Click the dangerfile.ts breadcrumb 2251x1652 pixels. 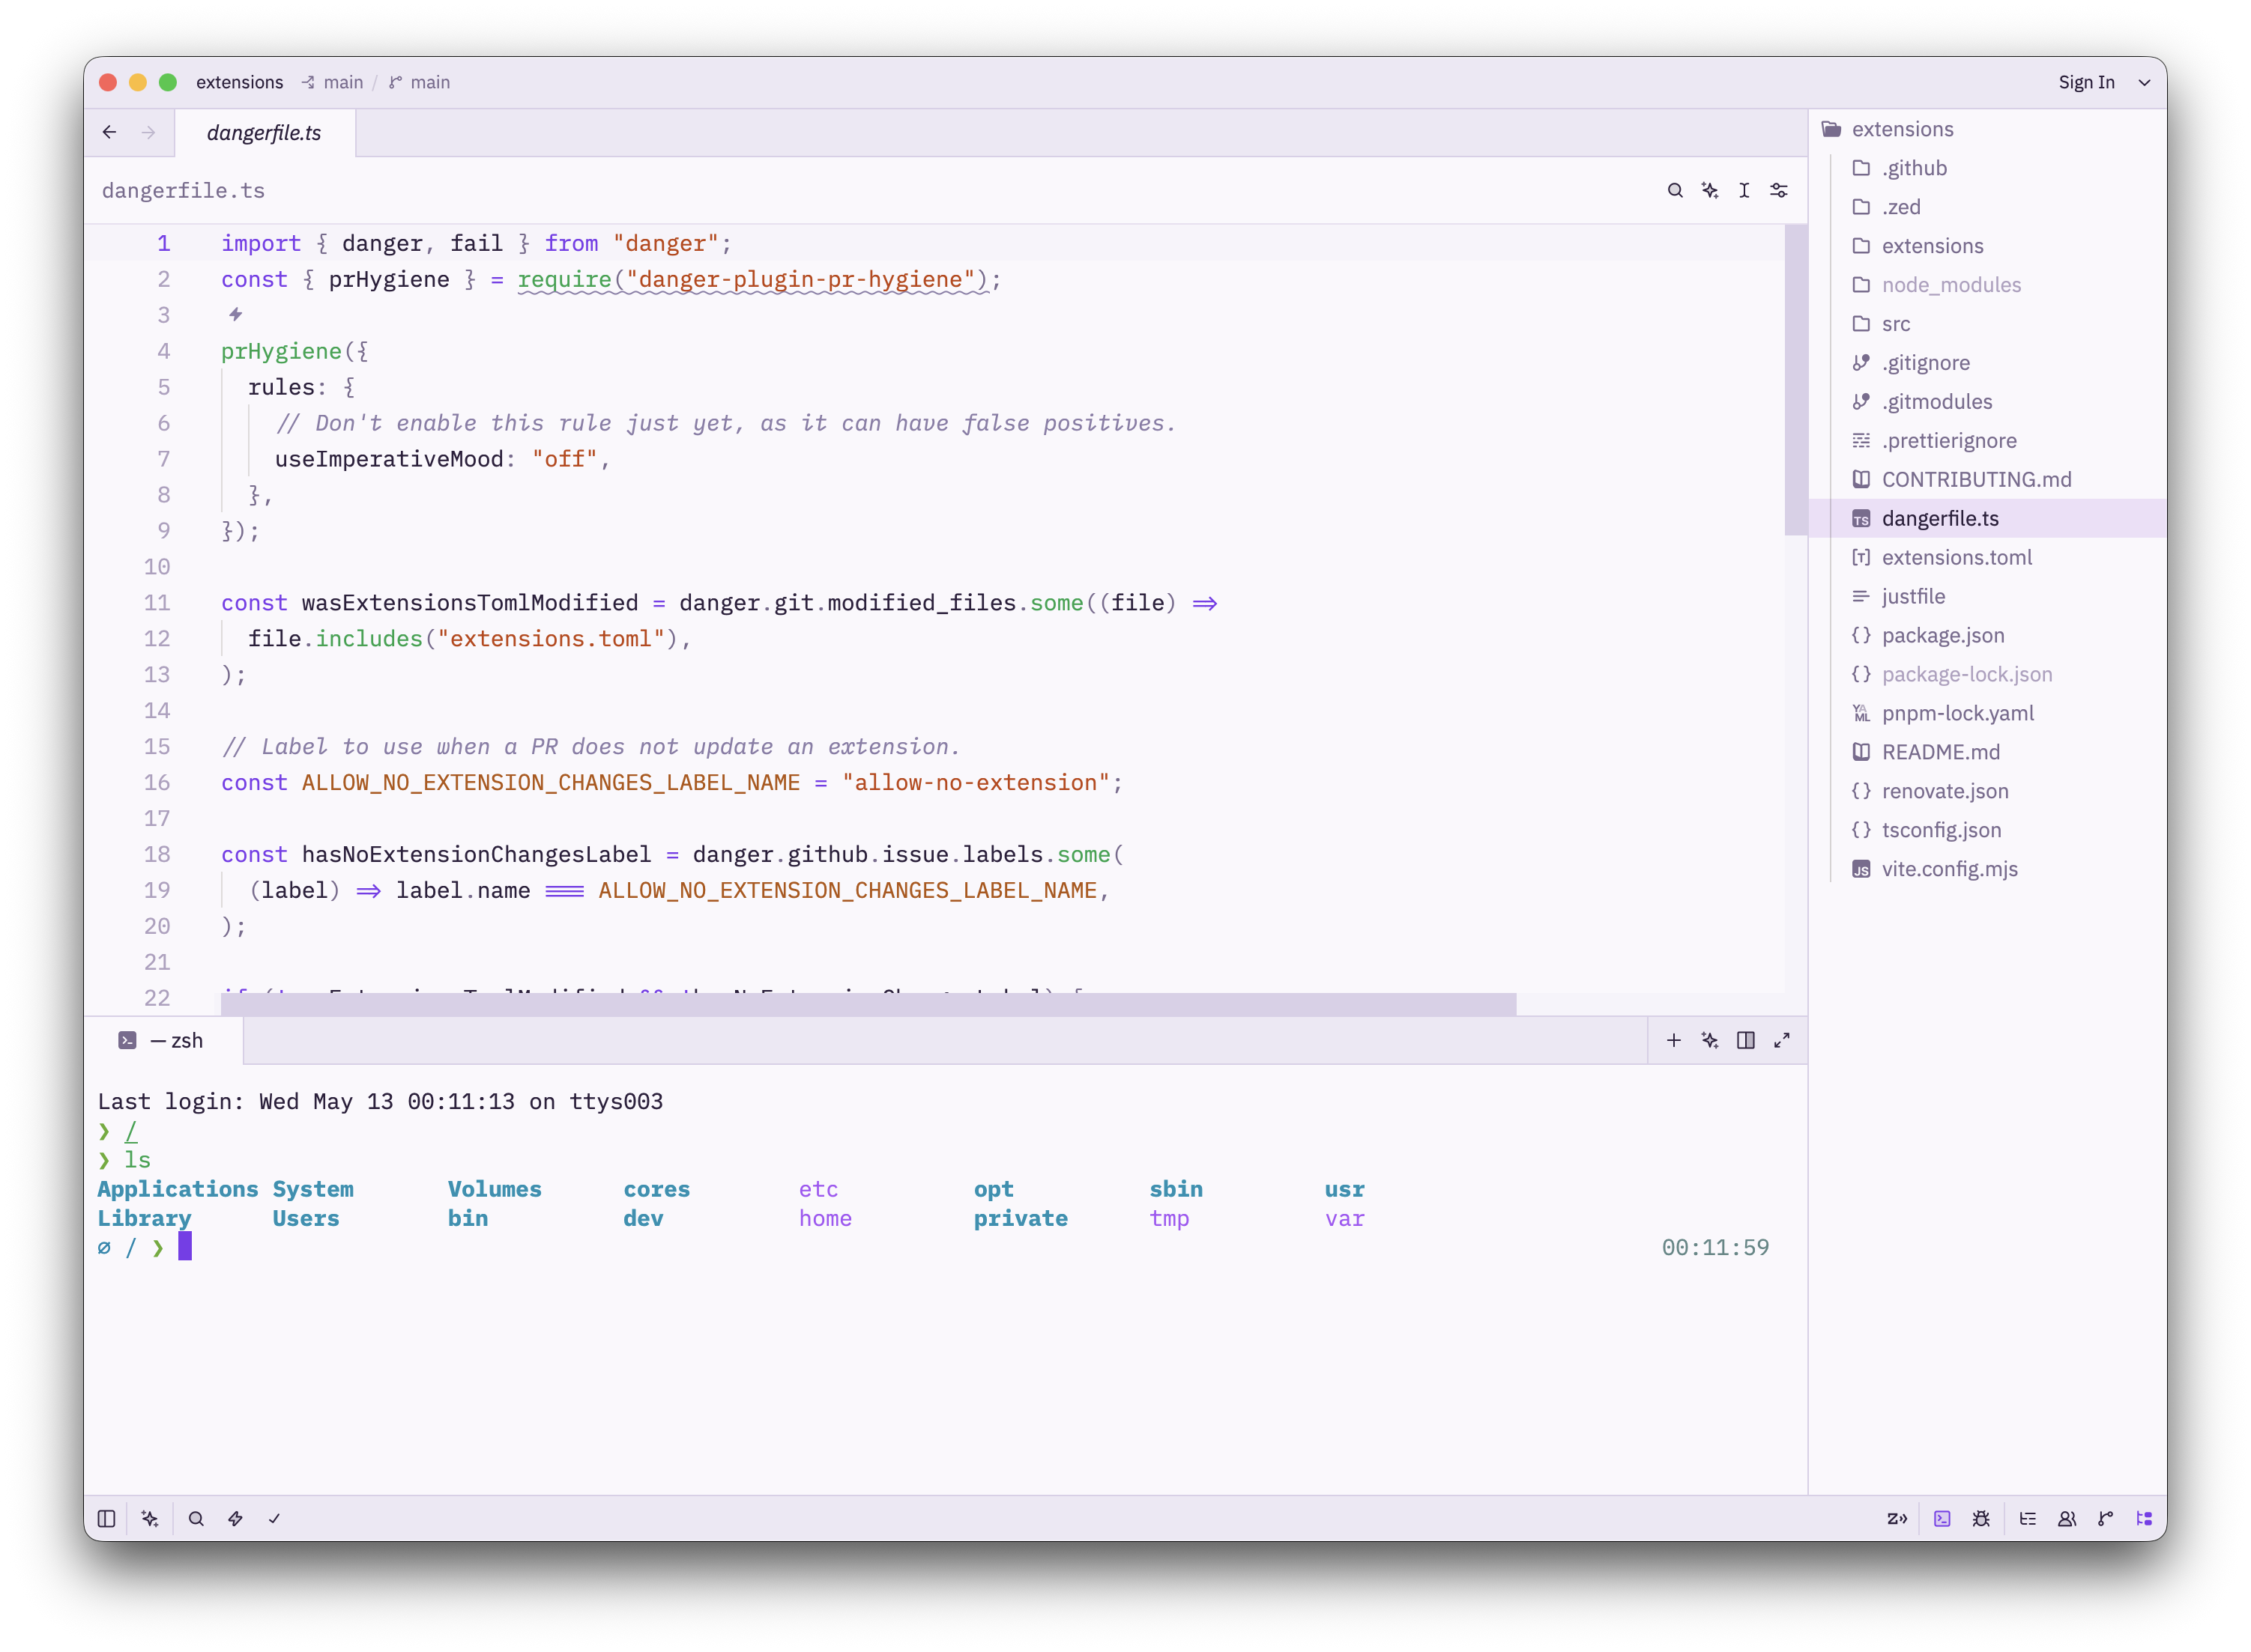click(183, 190)
